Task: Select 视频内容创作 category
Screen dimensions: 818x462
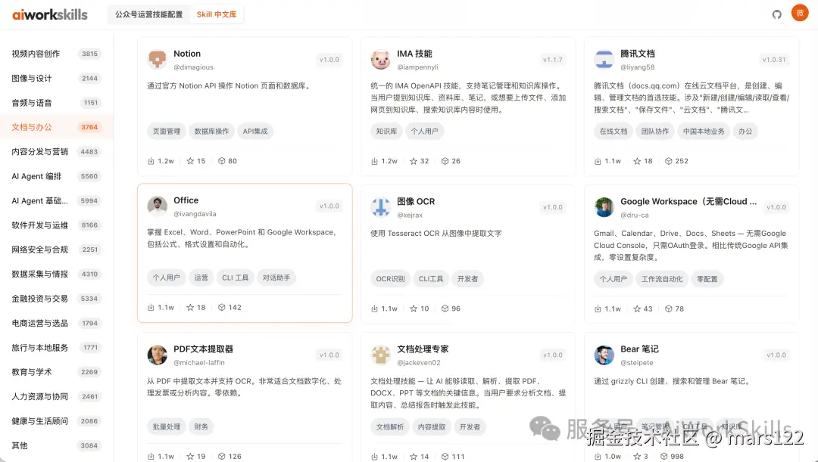Action: click(56, 54)
